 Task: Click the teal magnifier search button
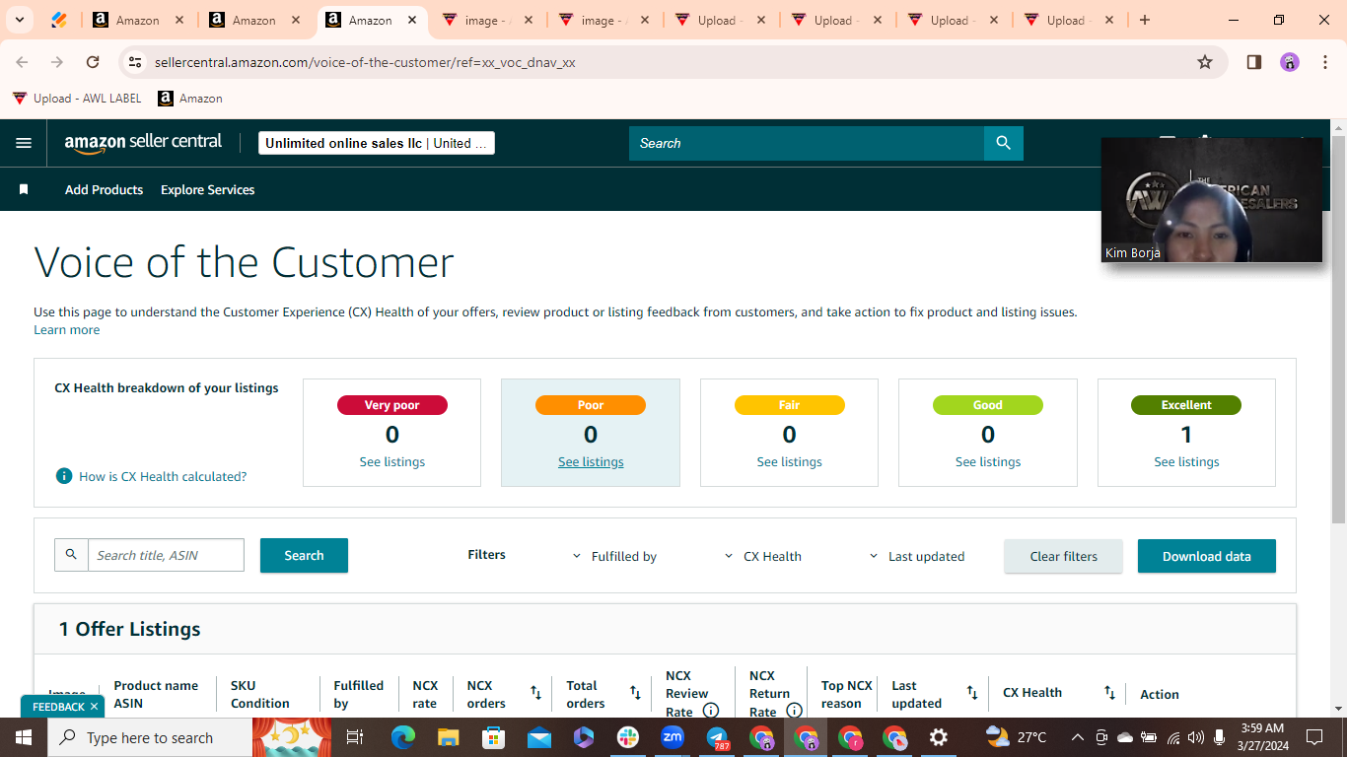[1004, 143]
